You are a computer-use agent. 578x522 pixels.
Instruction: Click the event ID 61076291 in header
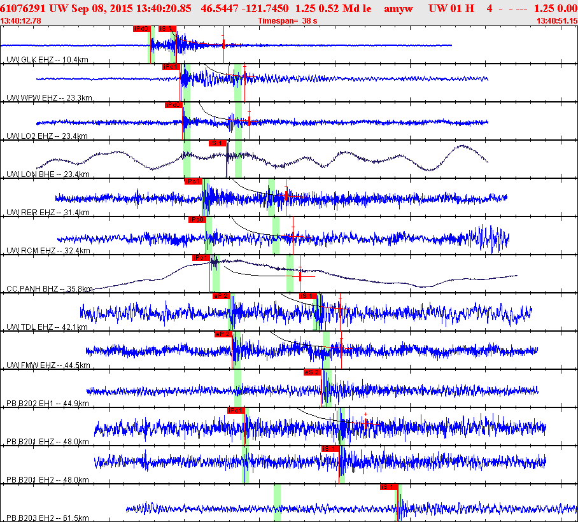tap(22, 9)
